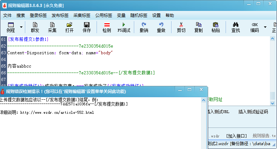Viewport: 277px width, 149px height.
Task: Click the GBK 编码 encoding button
Action: coord(255,27)
